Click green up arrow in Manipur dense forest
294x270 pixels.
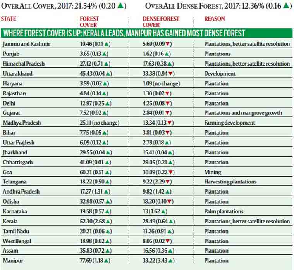171,261
